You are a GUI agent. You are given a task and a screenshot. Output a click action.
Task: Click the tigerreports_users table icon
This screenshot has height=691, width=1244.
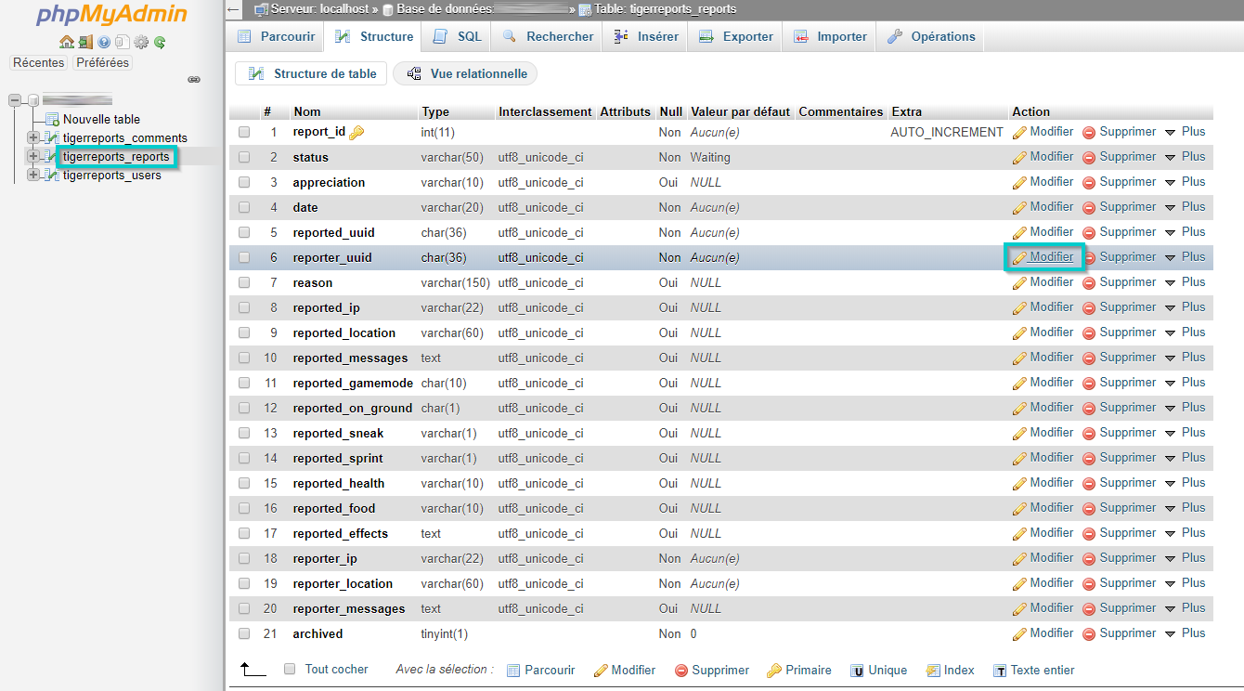point(53,175)
